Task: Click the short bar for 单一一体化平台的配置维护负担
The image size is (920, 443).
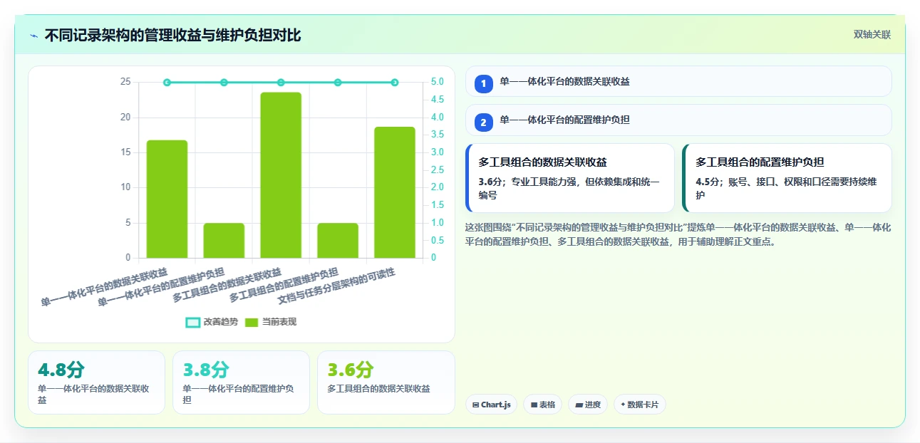Action: pyautogui.click(x=224, y=241)
